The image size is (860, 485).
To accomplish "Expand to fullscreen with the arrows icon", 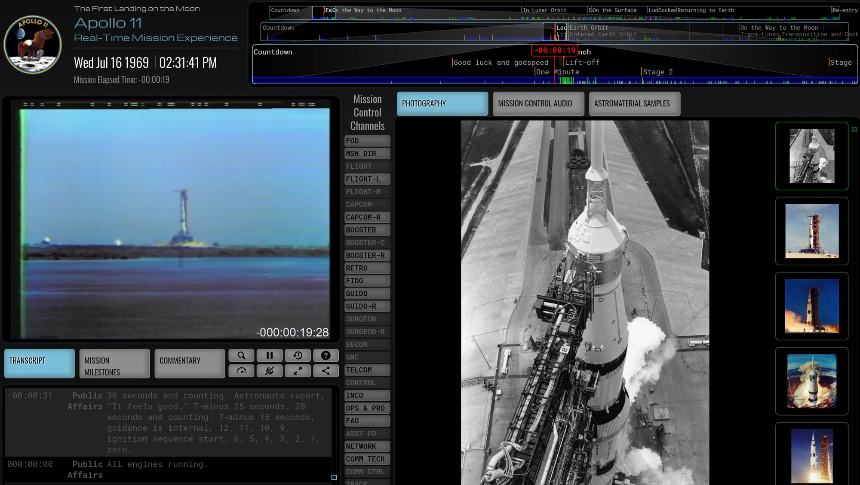I will coord(298,371).
